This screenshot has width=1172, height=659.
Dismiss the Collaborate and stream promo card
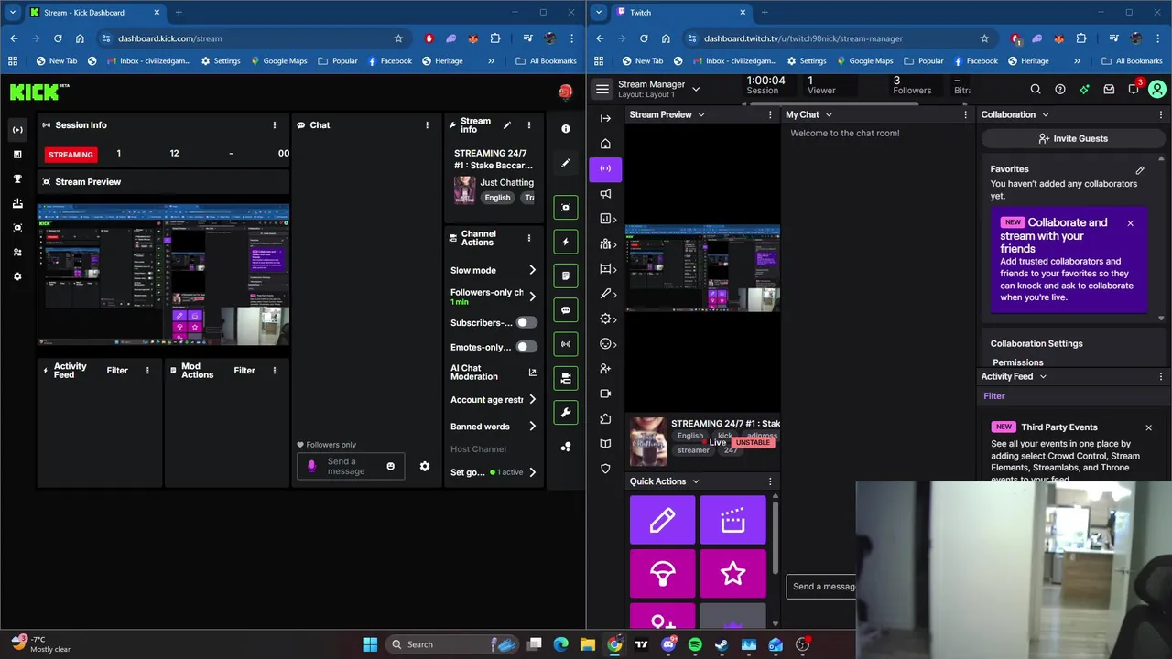tap(1130, 223)
